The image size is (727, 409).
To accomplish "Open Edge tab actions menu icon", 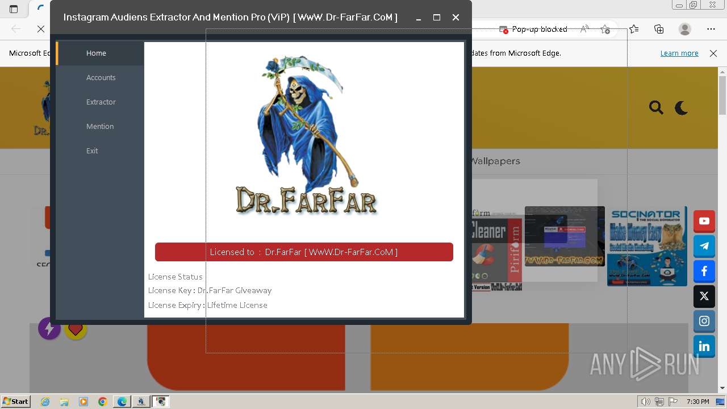I will pos(14,9).
